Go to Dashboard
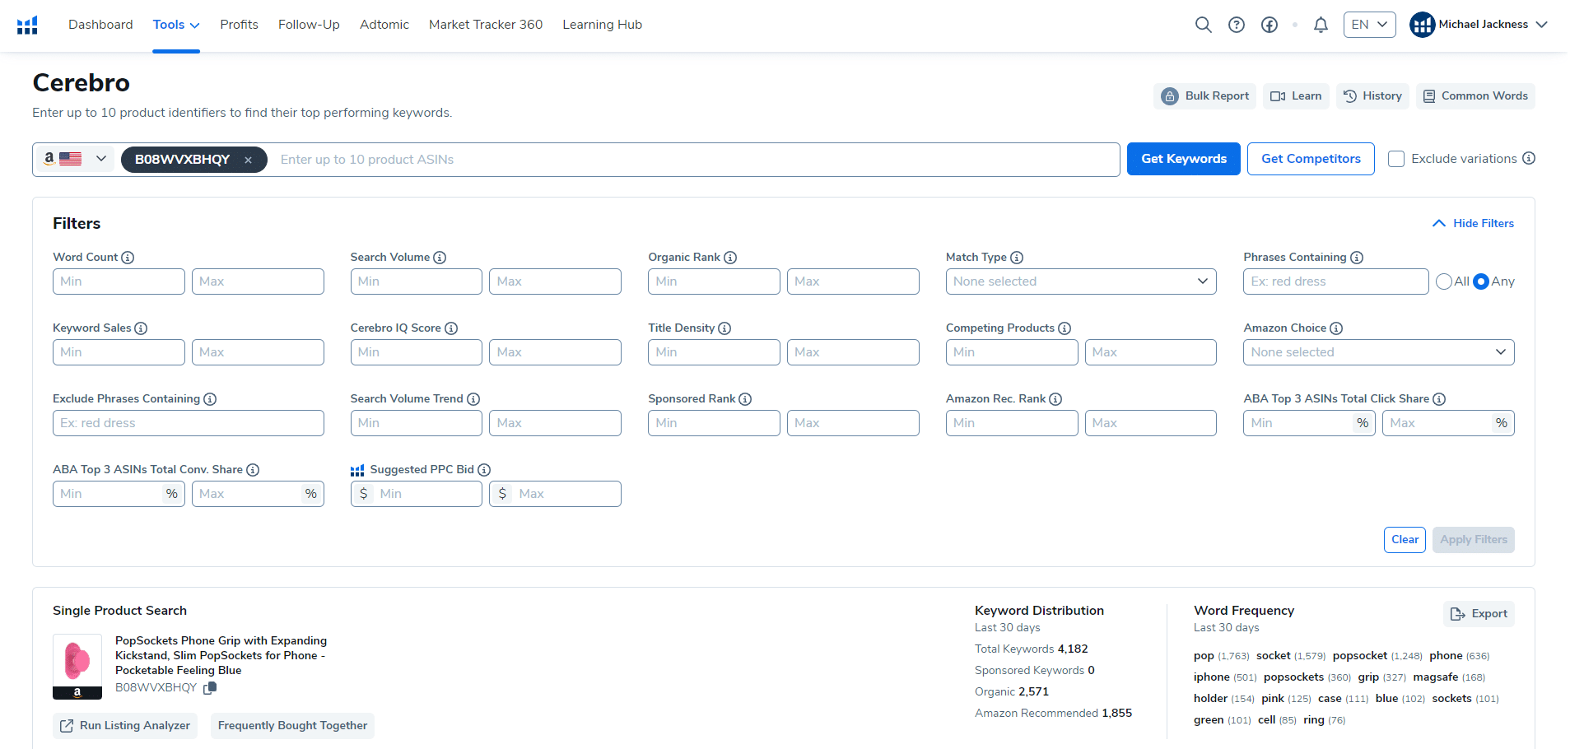The height and width of the screenshot is (749, 1570). tap(100, 25)
